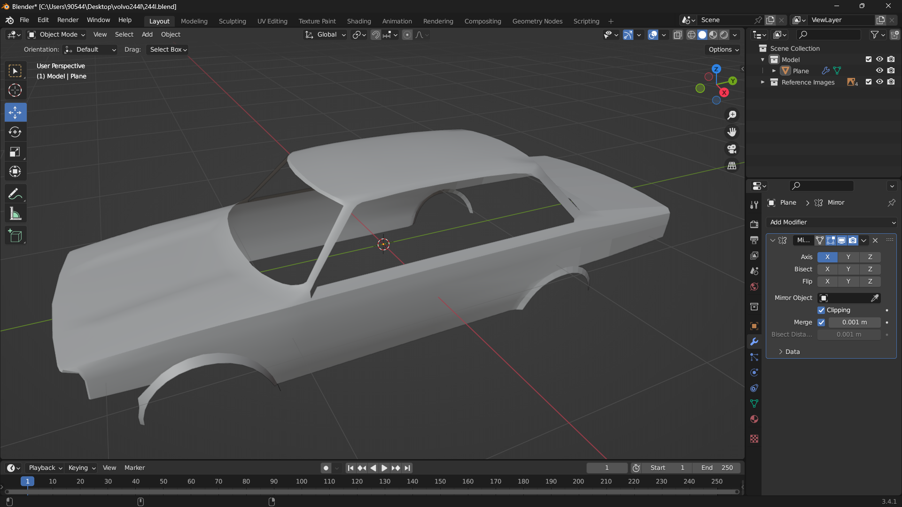Select the Scale tool
The image size is (902, 507).
pyautogui.click(x=15, y=152)
